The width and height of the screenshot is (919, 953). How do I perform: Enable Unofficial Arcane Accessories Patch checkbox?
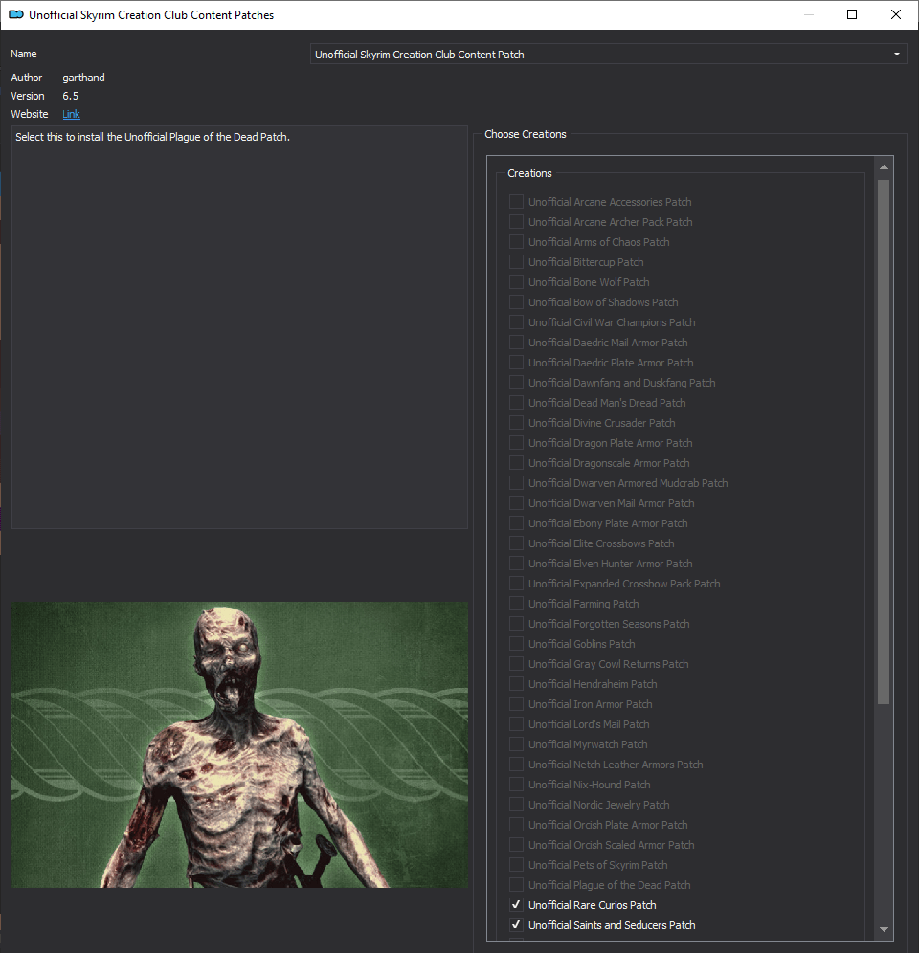pyautogui.click(x=516, y=201)
